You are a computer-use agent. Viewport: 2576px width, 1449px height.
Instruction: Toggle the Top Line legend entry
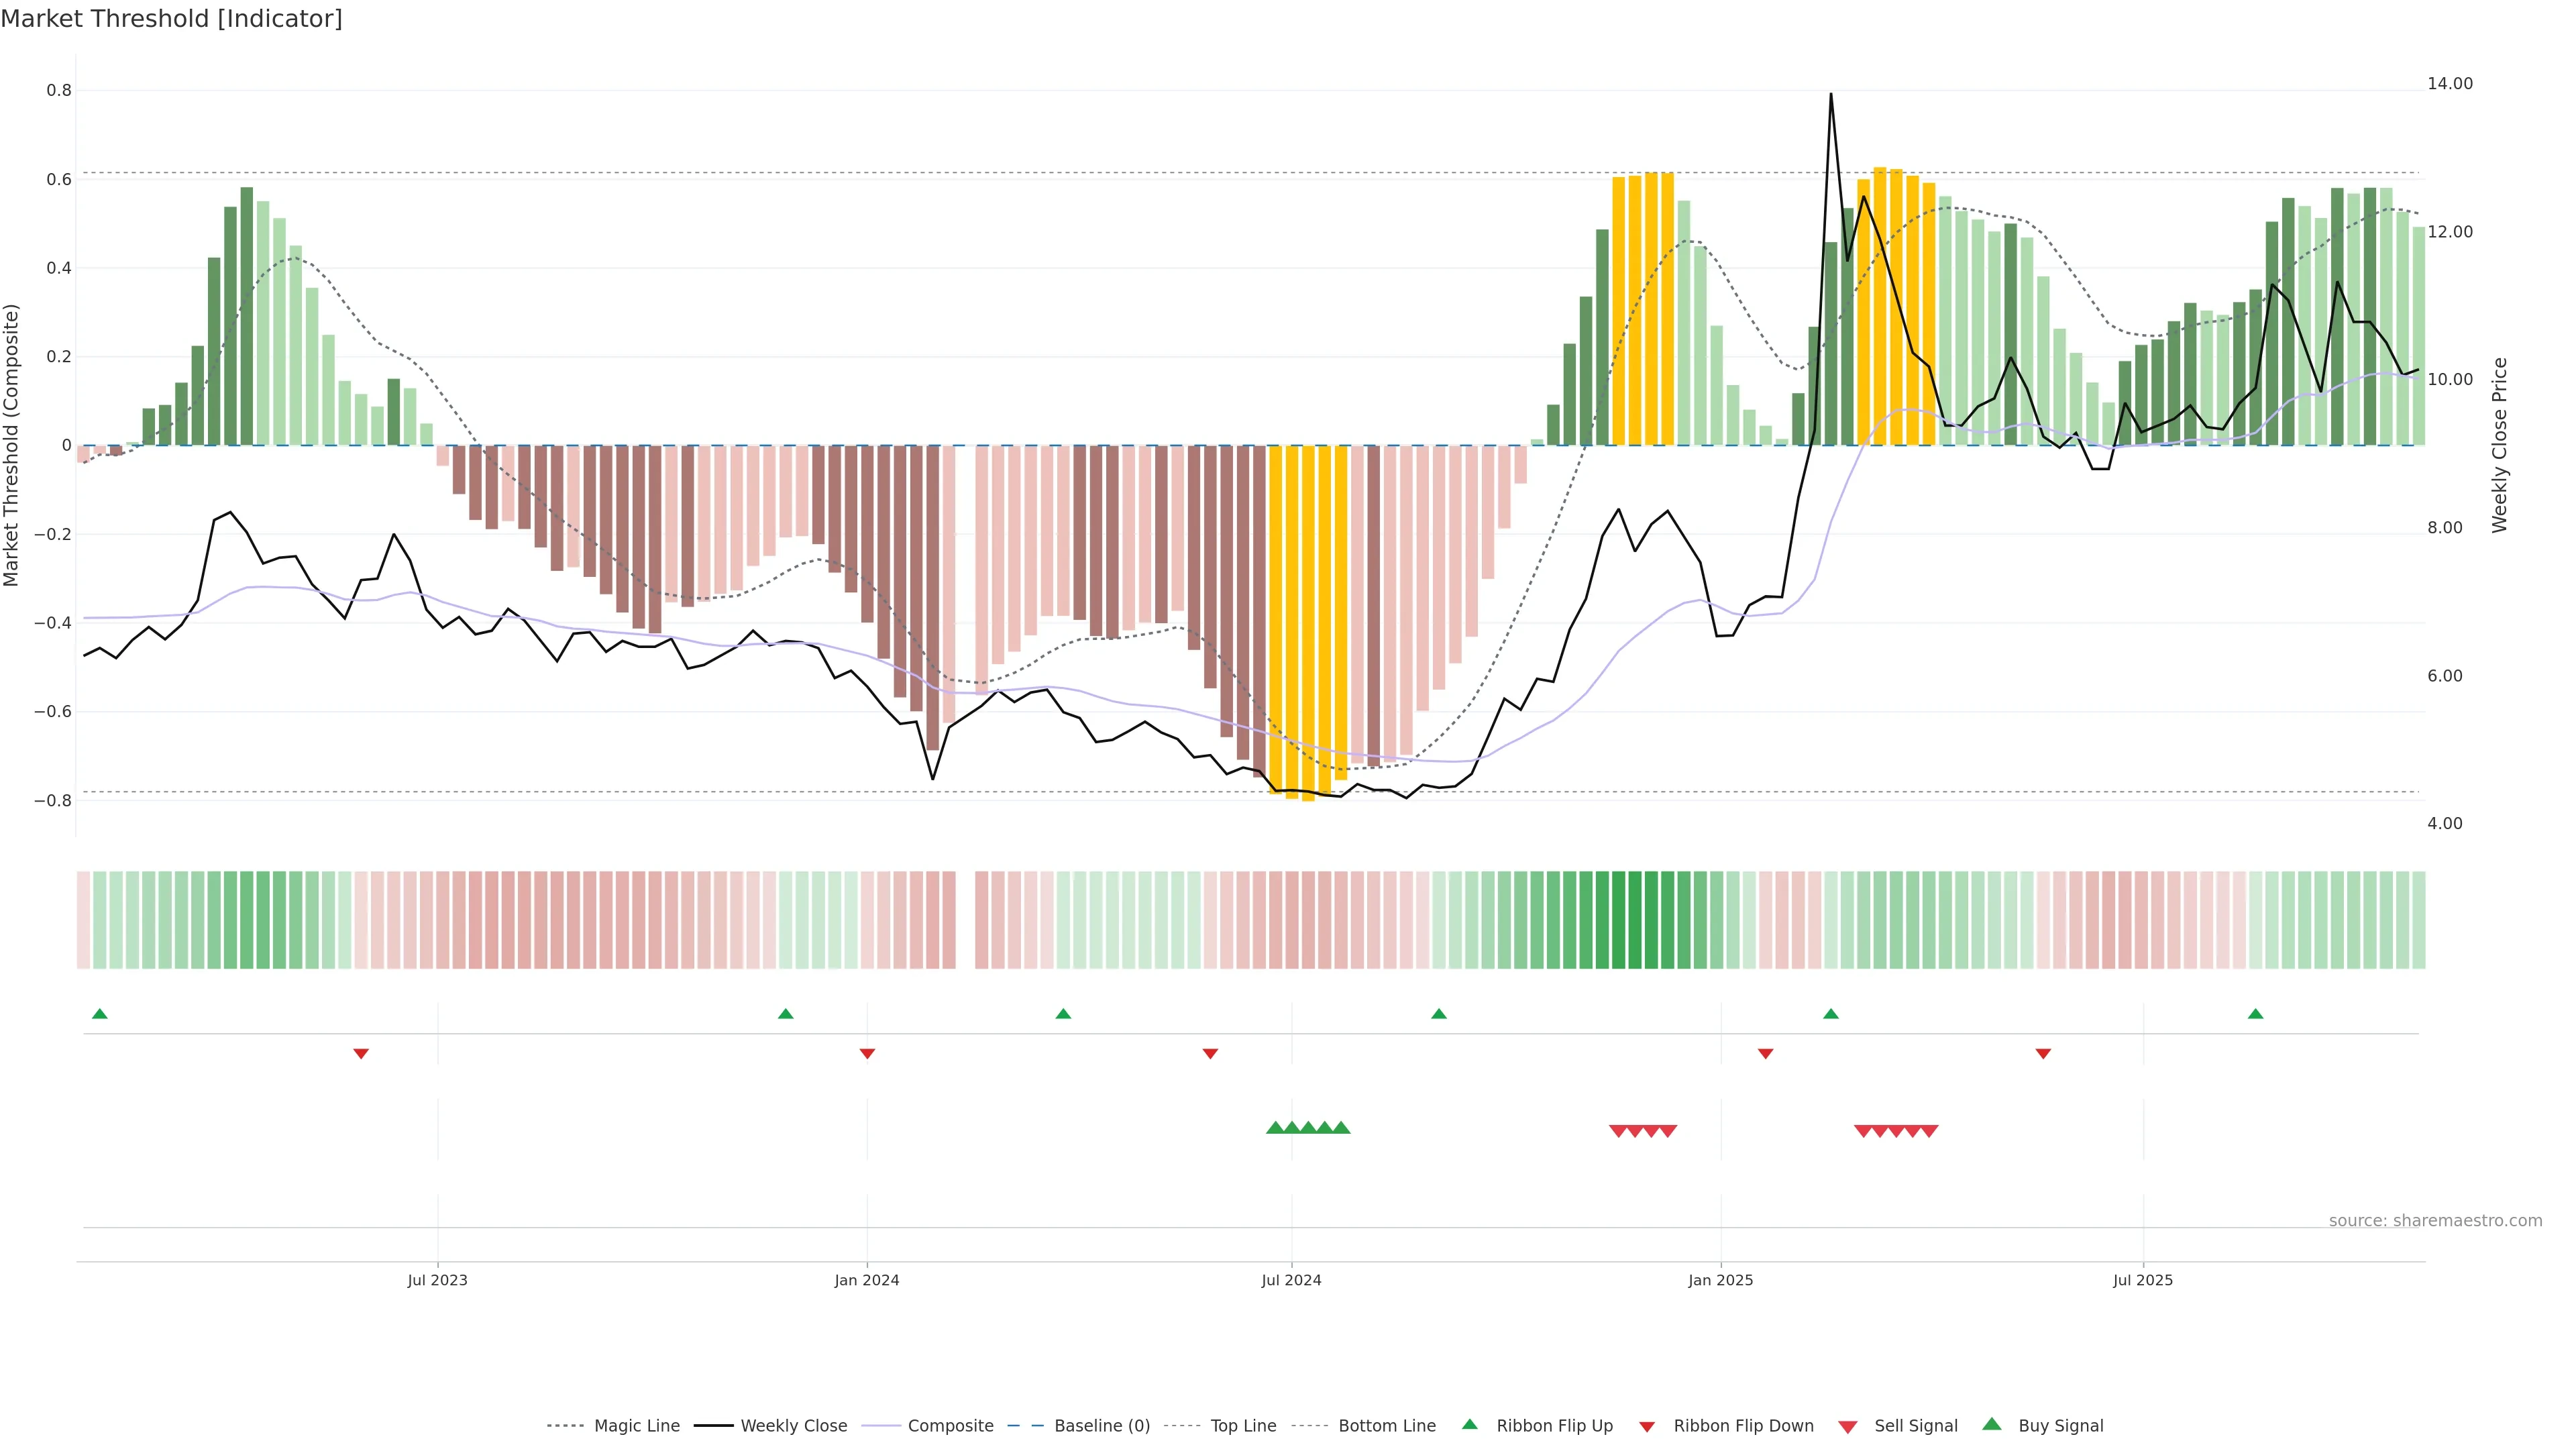pos(1243,1426)
